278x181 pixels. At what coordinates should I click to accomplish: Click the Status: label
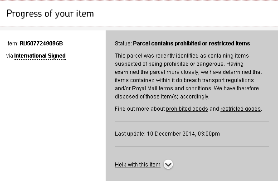tap(123, 44)
